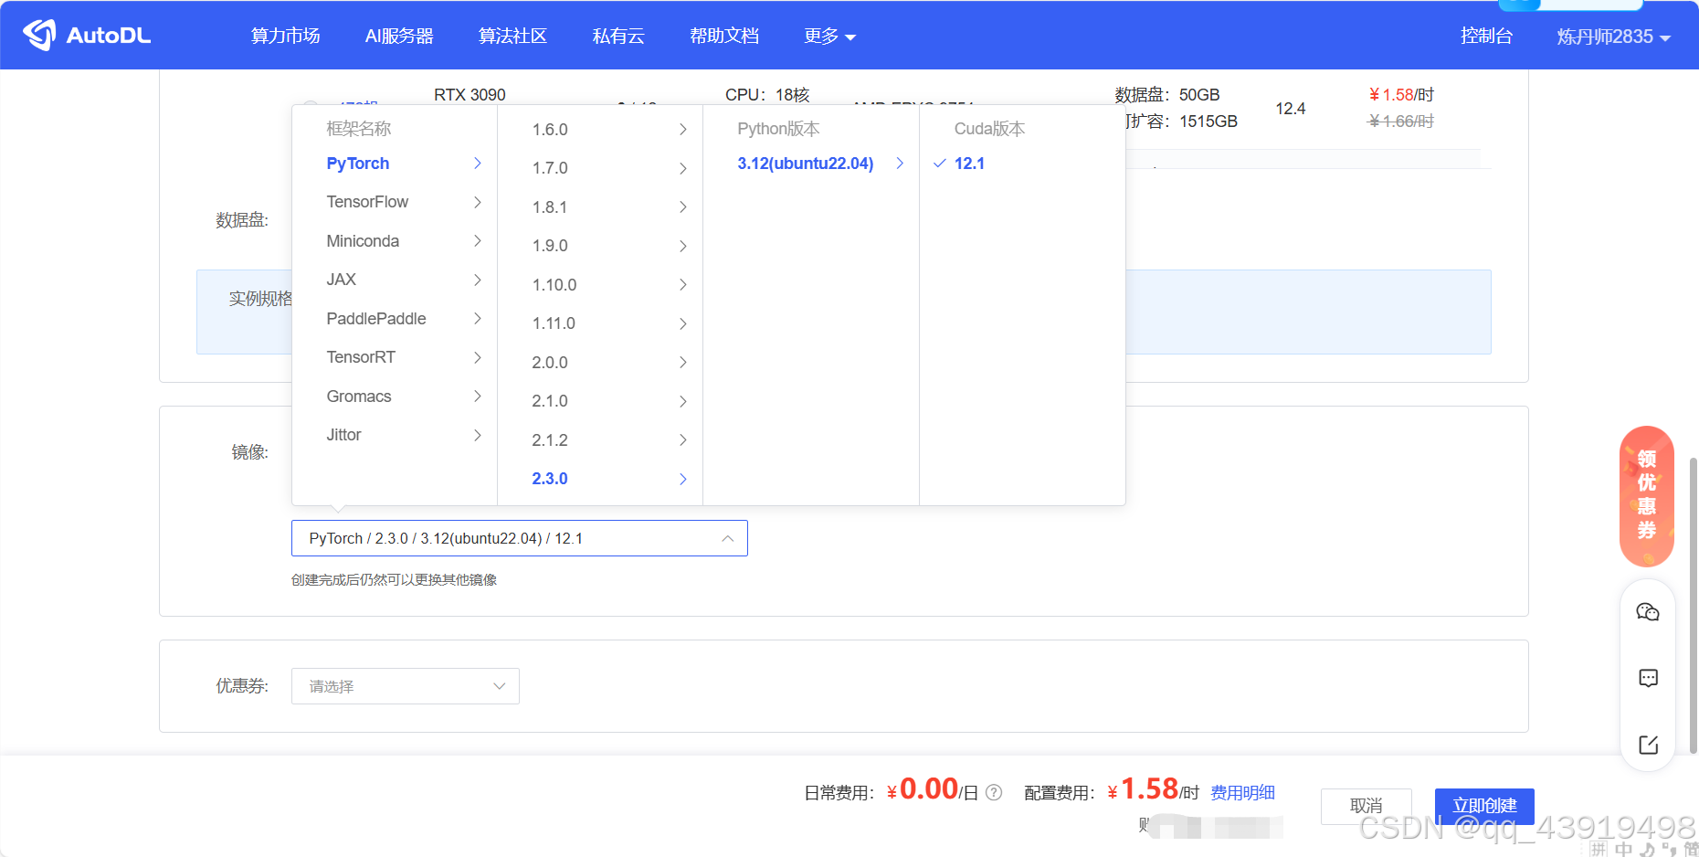Image resolution: width=1699 pixels, height=857 pixels.
Task: Expand the TensorFlow framework entry
Action: pos(395,202)
